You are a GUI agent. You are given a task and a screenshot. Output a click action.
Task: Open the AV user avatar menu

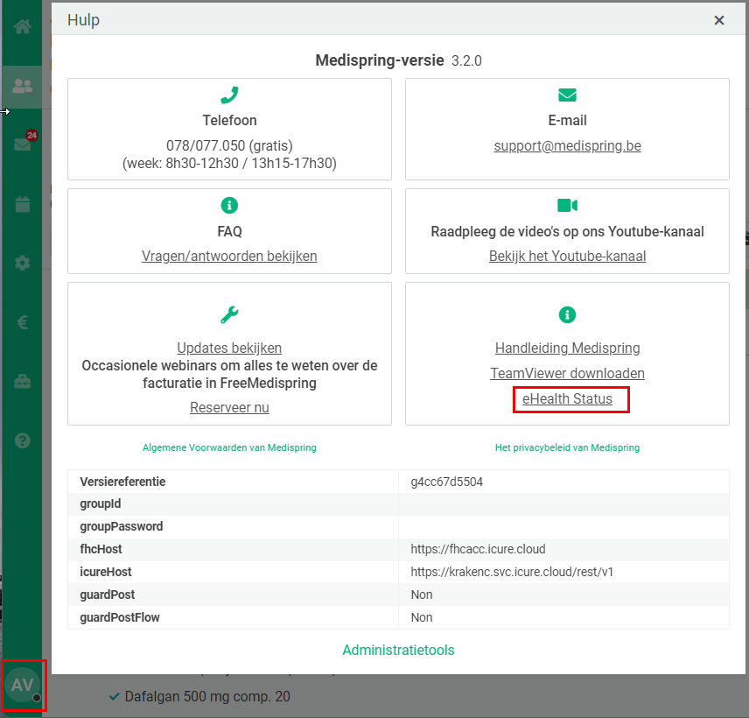23,685
